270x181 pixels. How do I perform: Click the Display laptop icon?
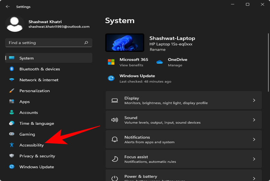click(115, 100)
